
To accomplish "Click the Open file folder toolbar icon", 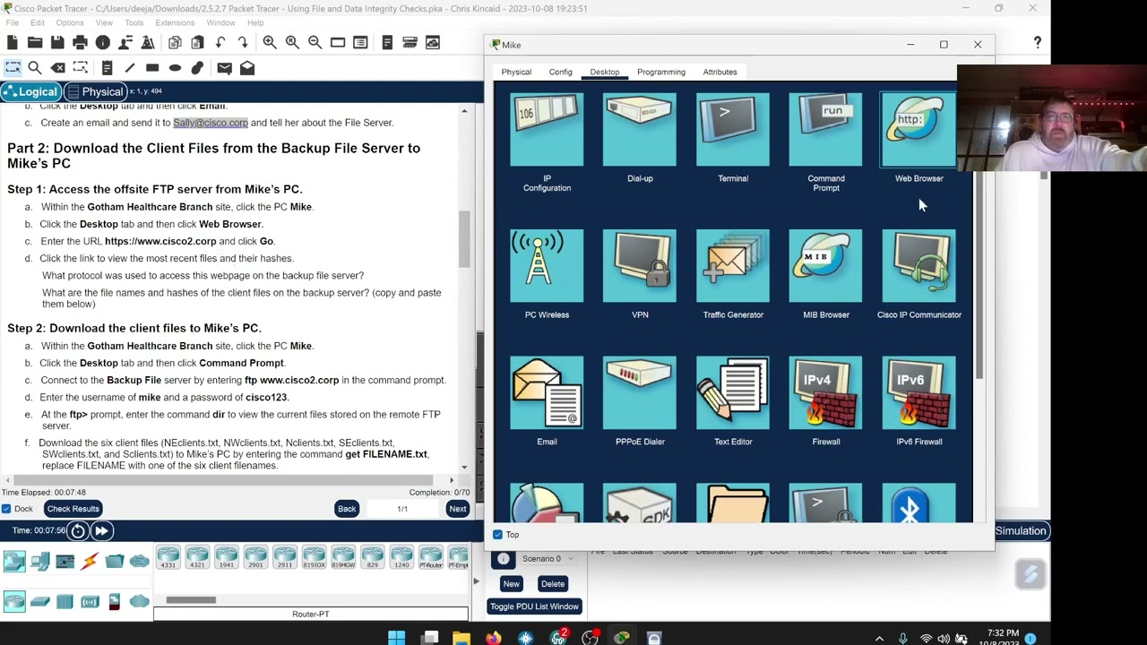I will point(35,42).
